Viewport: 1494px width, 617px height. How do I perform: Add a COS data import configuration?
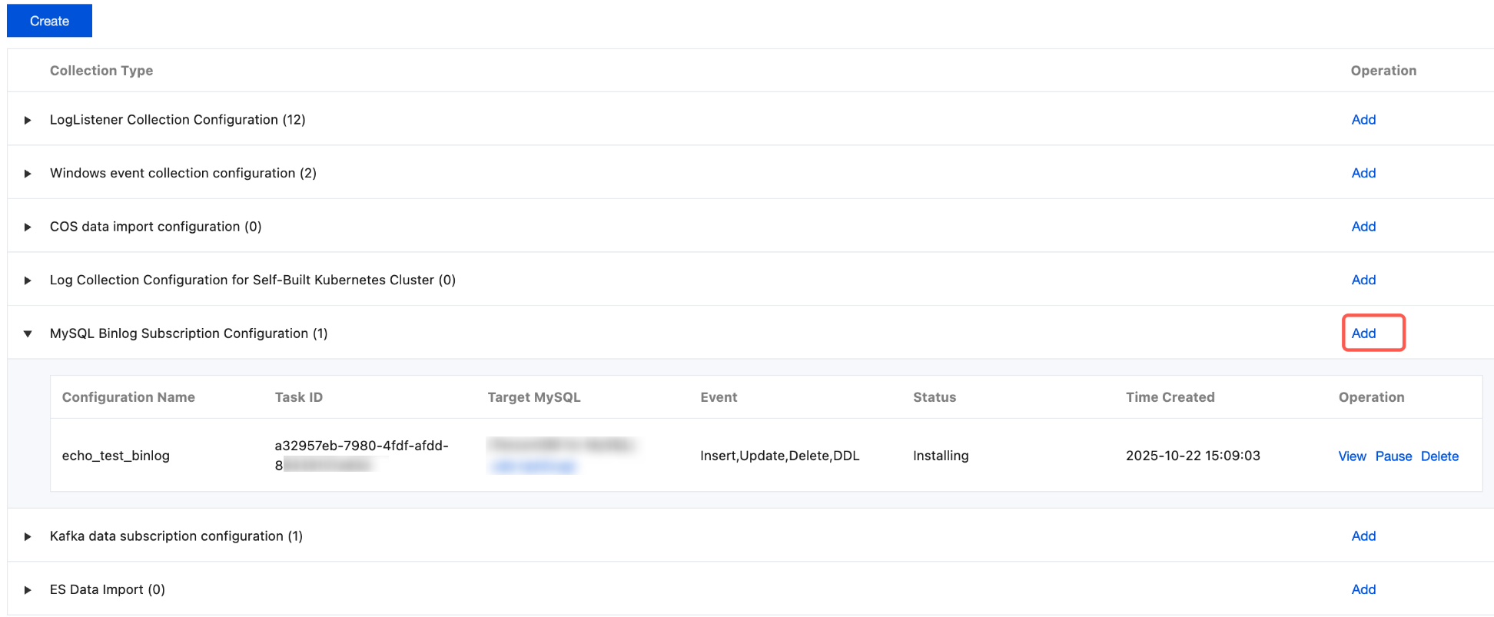pos(1363,227)
